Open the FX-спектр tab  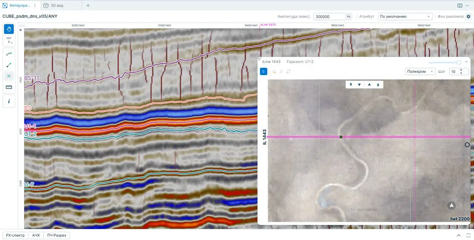click(x=15, y=235)
